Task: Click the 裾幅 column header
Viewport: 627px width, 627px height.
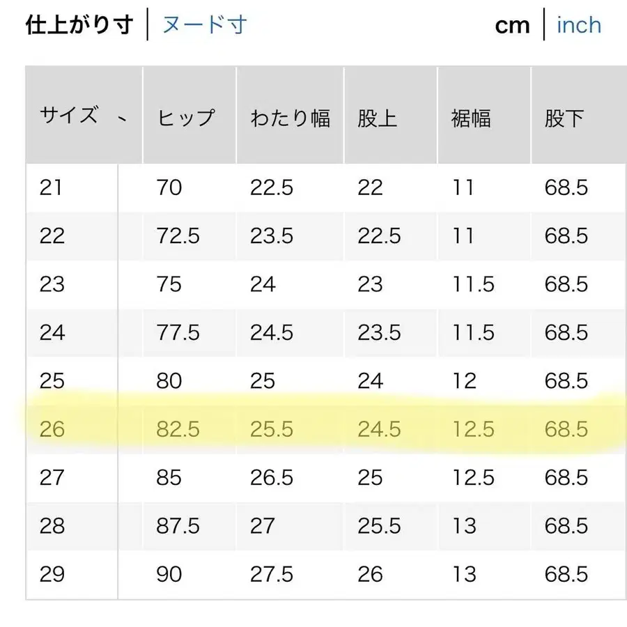Action: [470, 118]
